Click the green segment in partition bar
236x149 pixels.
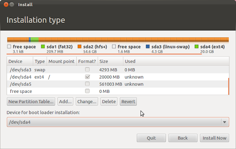35,40
